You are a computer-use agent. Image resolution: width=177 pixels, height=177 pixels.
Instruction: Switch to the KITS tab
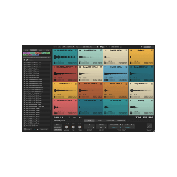point(27,50)
